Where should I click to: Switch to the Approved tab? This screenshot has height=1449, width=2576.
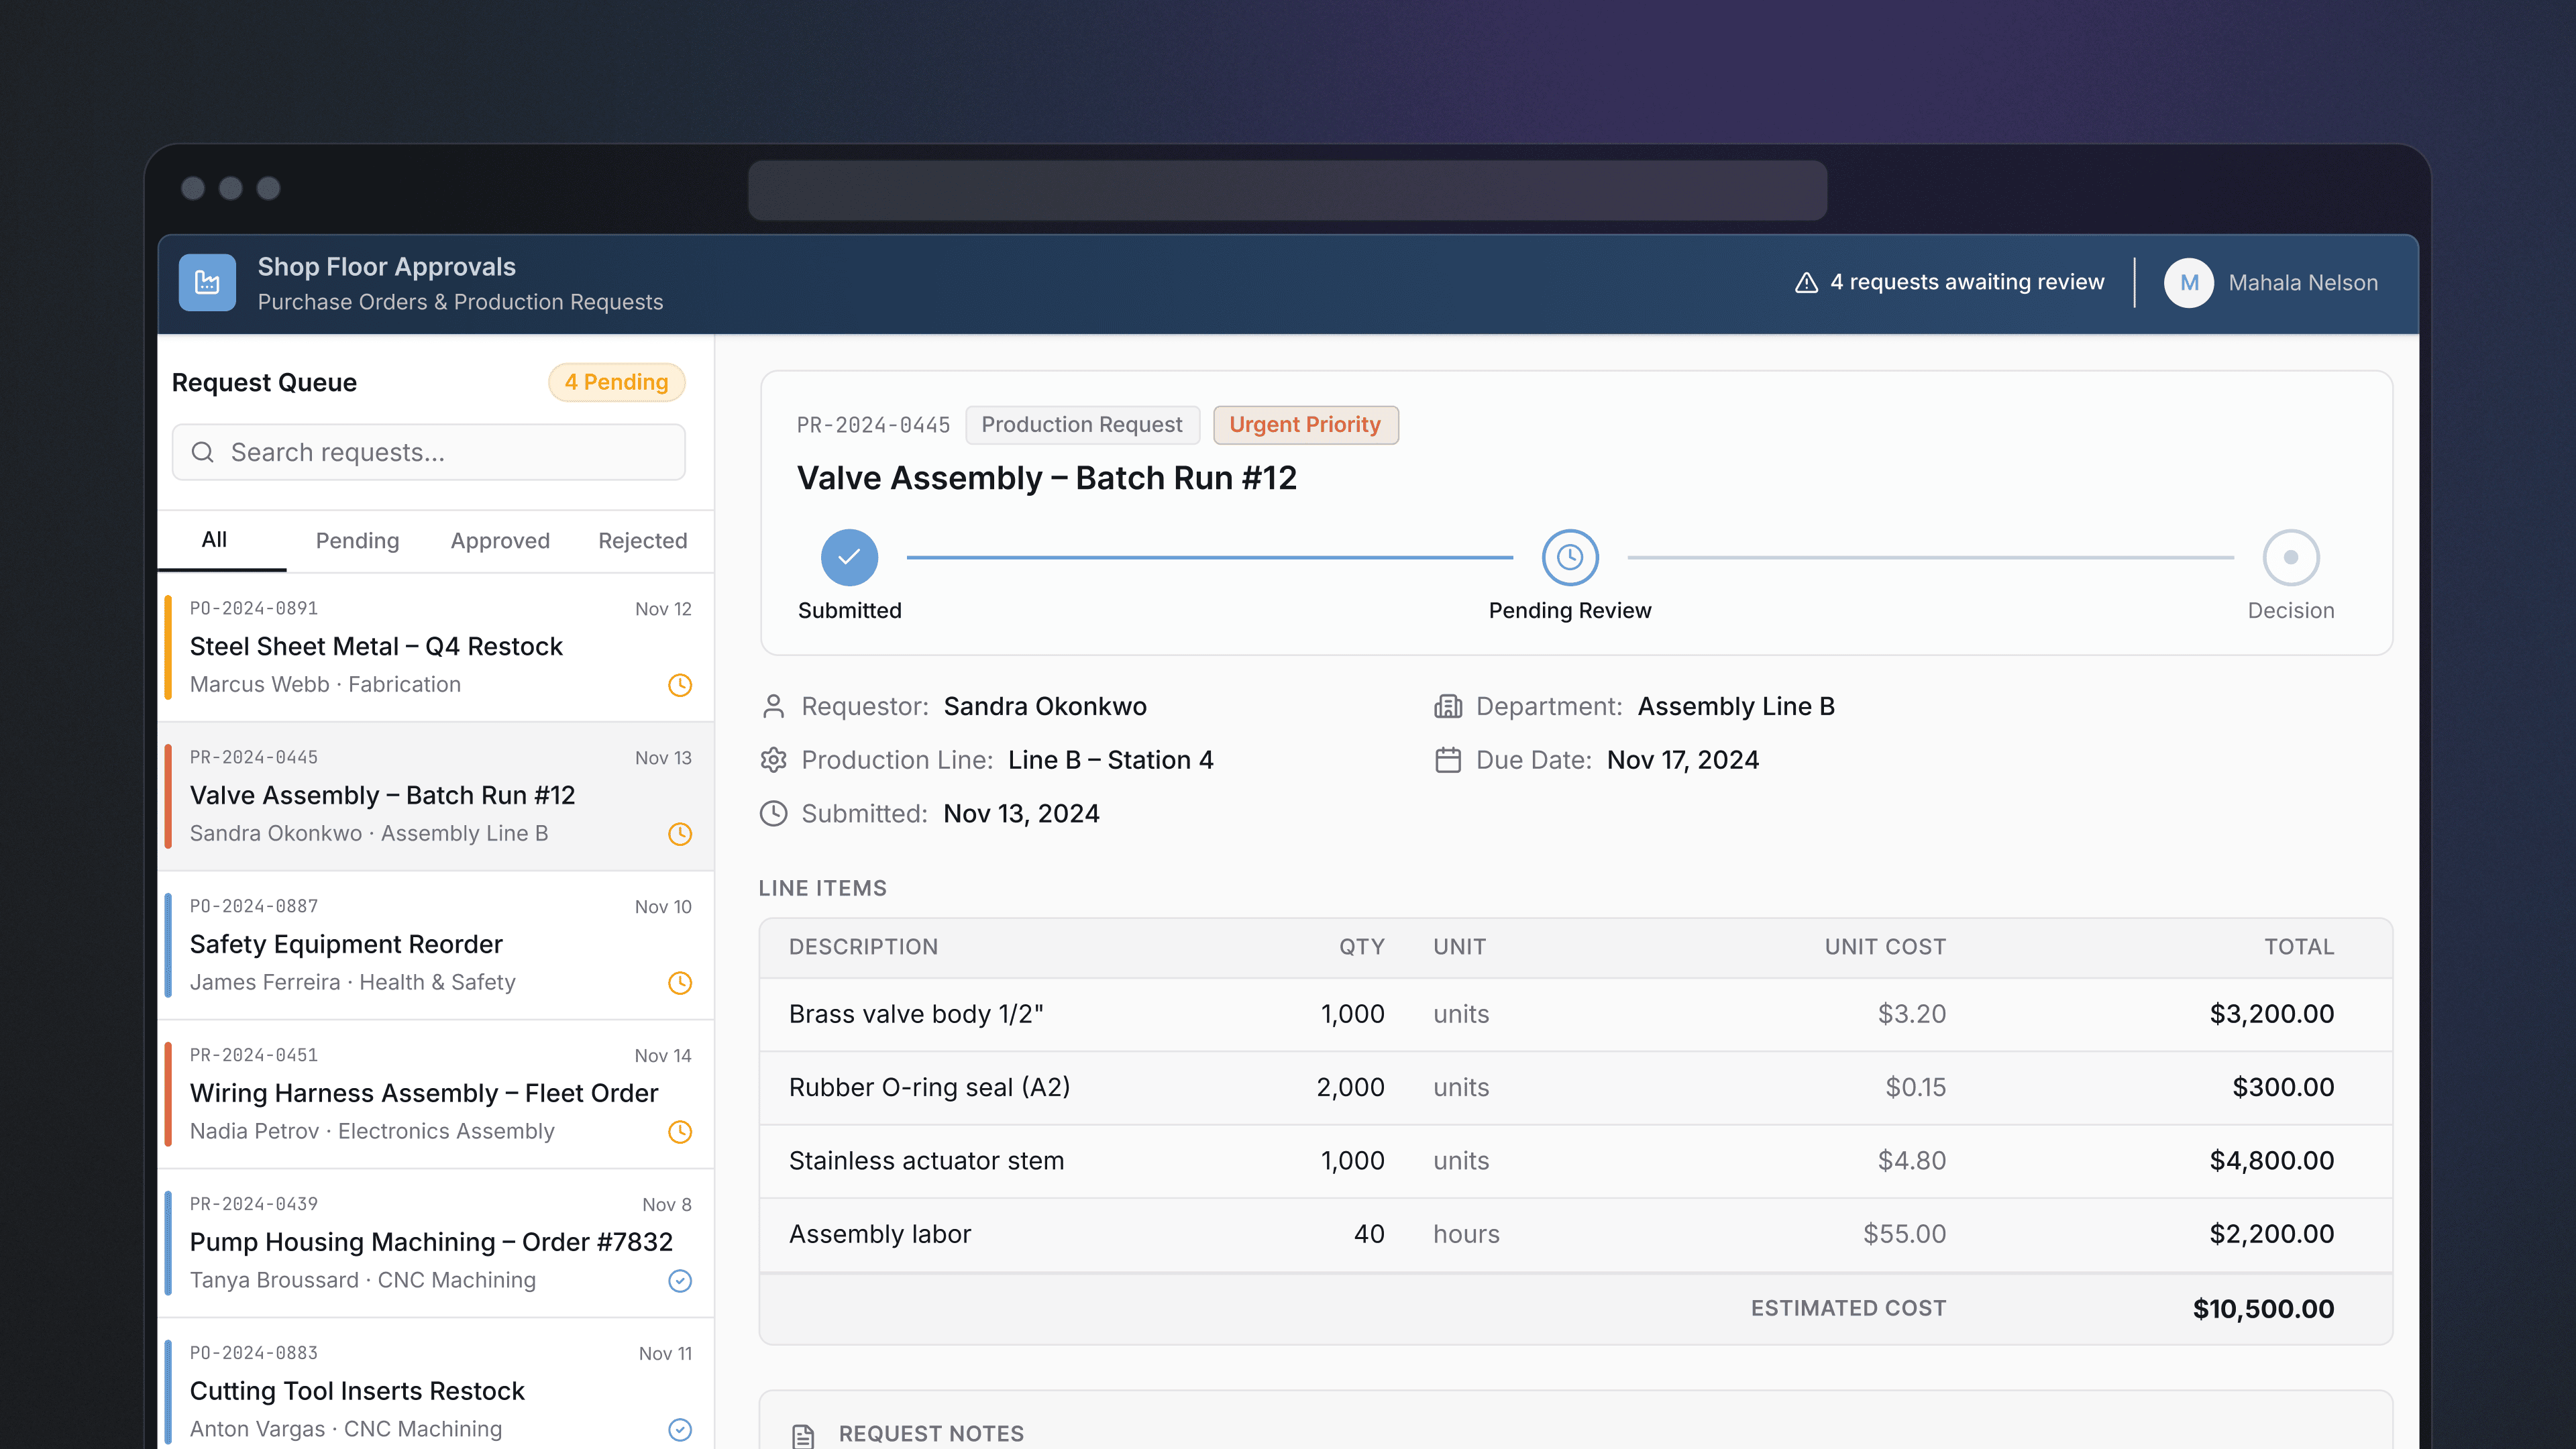coord(500,541)
